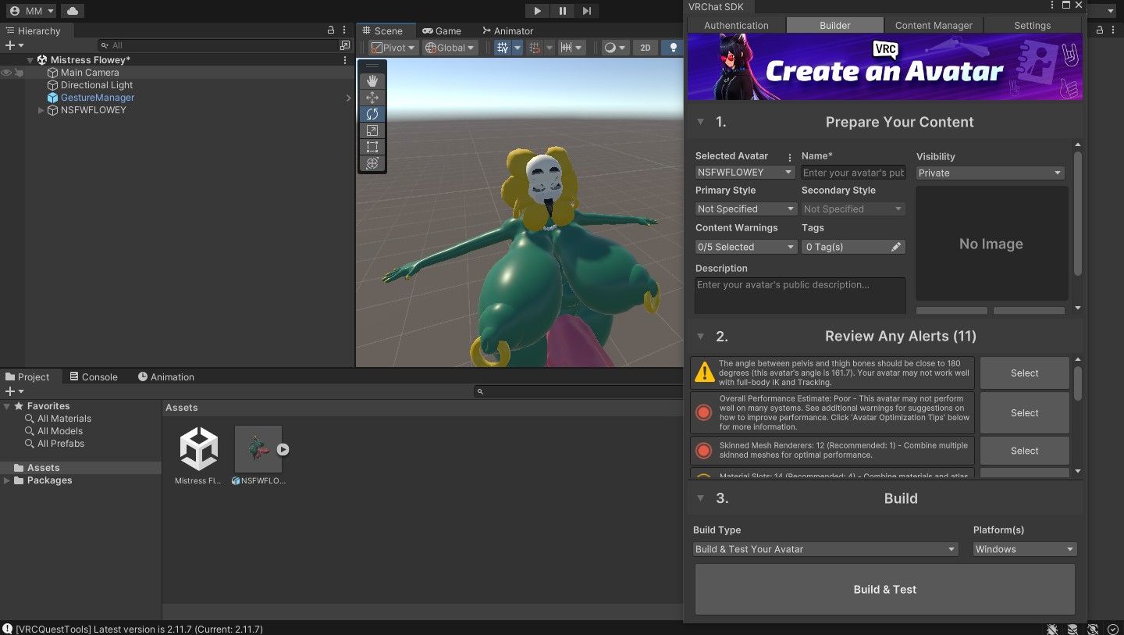Open the grid axis settings dropdown arrow
1124x635 pixels.
click(518, 48)
